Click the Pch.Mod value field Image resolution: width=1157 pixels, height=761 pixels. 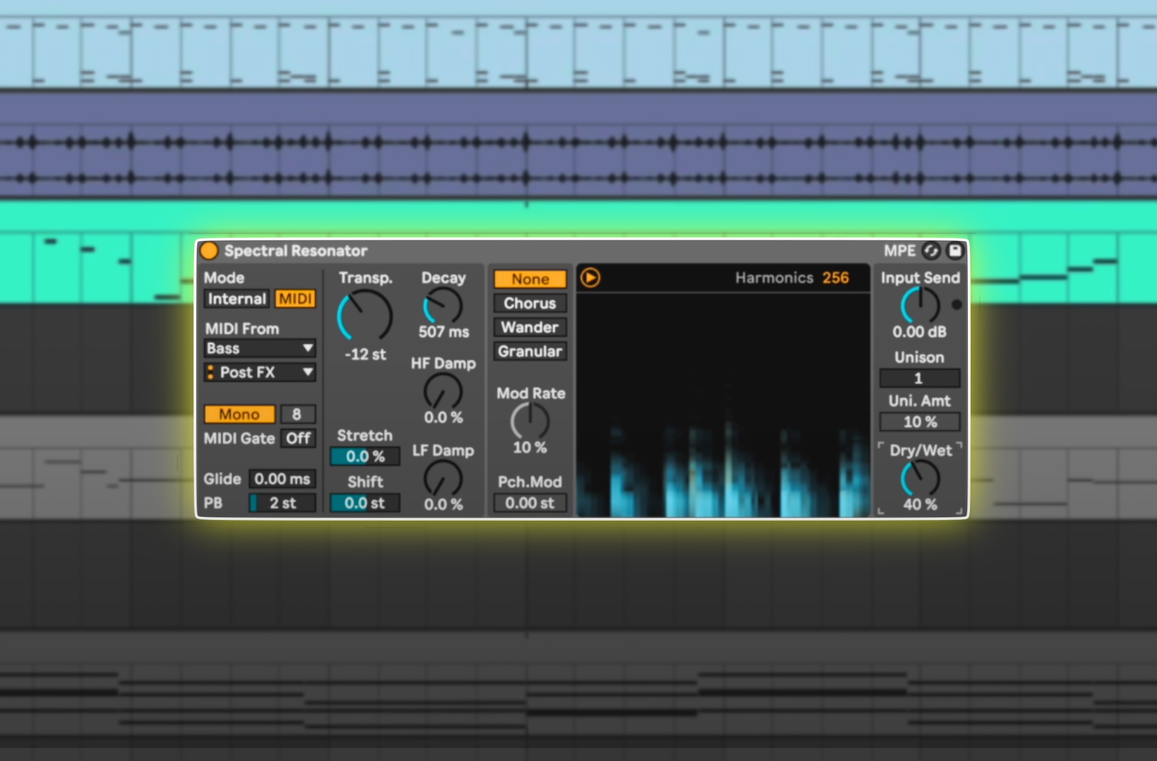click(529, 503)
